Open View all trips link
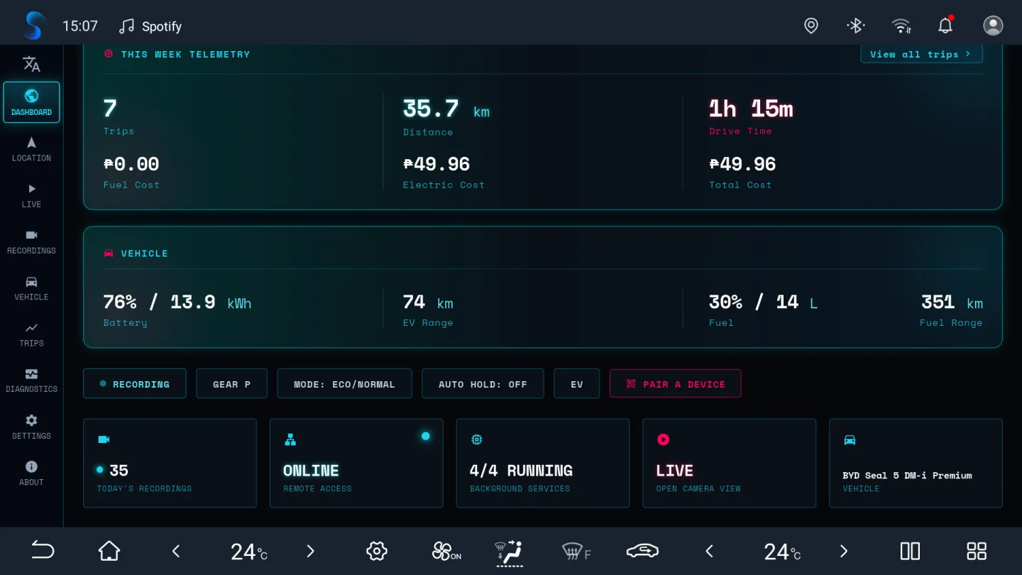Image resolution: width=1022 pixels, height=575 pixels. [921, 54]
